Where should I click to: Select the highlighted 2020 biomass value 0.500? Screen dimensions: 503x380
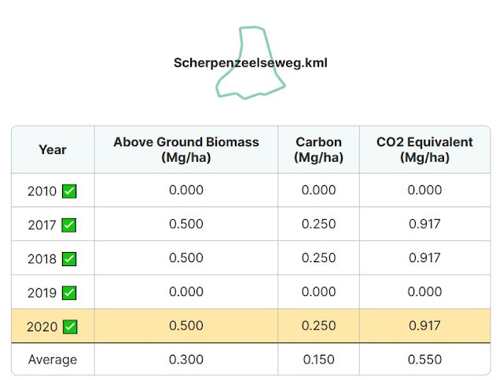coord(186,326)
